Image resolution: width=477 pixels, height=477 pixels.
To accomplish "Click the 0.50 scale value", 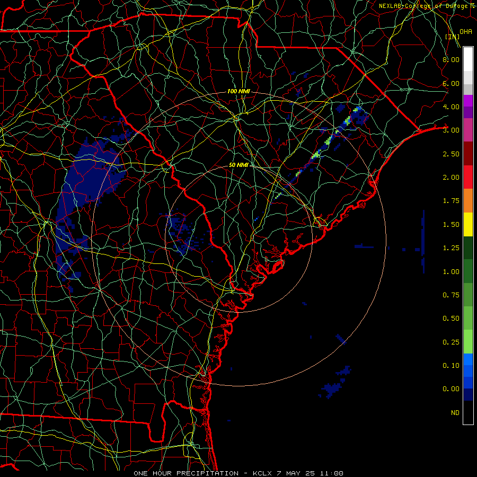I will (x=451, y=319).
